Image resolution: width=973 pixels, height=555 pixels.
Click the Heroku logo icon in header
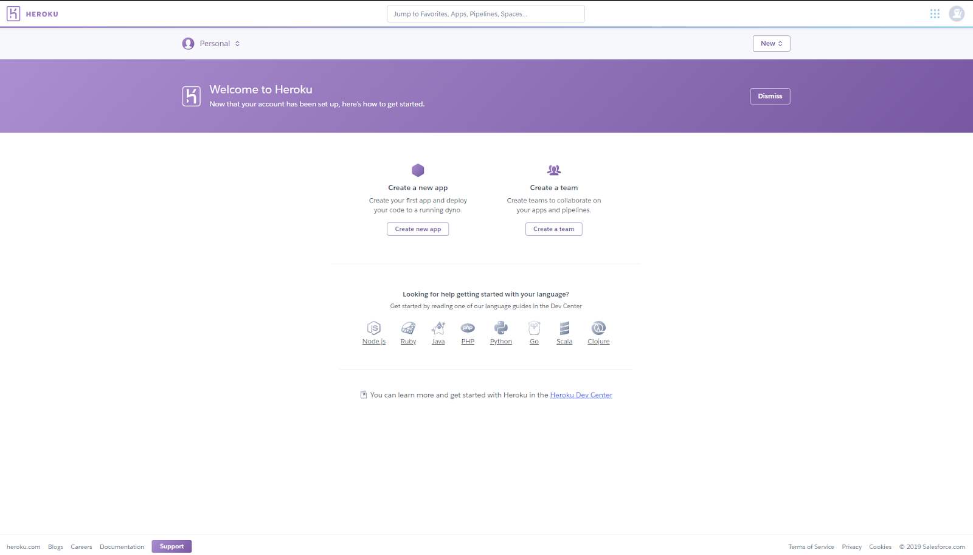pyautogui.click(x=13, y=13)
